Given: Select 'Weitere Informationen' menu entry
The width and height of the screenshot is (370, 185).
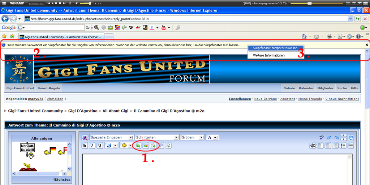Looking at the screenshot, I should 276,55.
